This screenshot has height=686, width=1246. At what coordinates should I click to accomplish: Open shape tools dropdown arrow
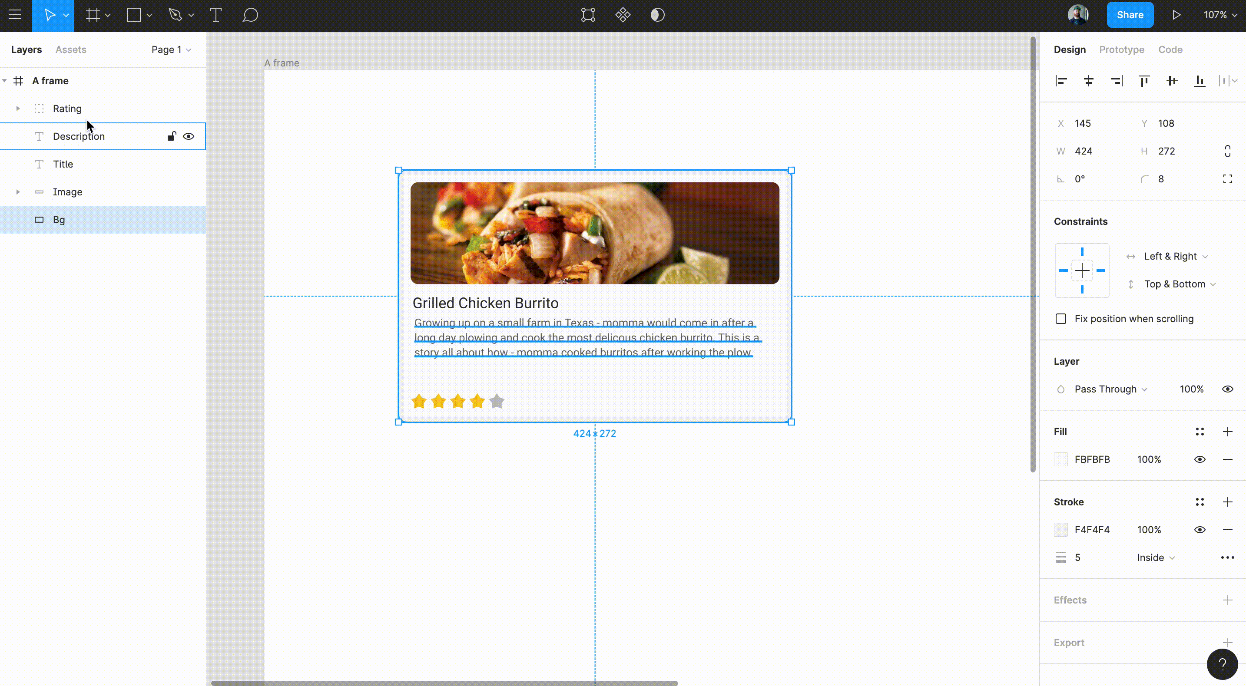[x=149, y=16]
